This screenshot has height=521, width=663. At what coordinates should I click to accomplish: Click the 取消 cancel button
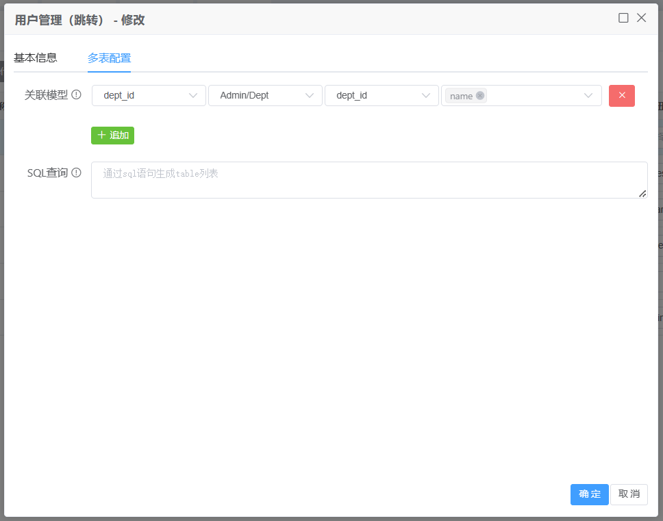click(x=629, y=494)
